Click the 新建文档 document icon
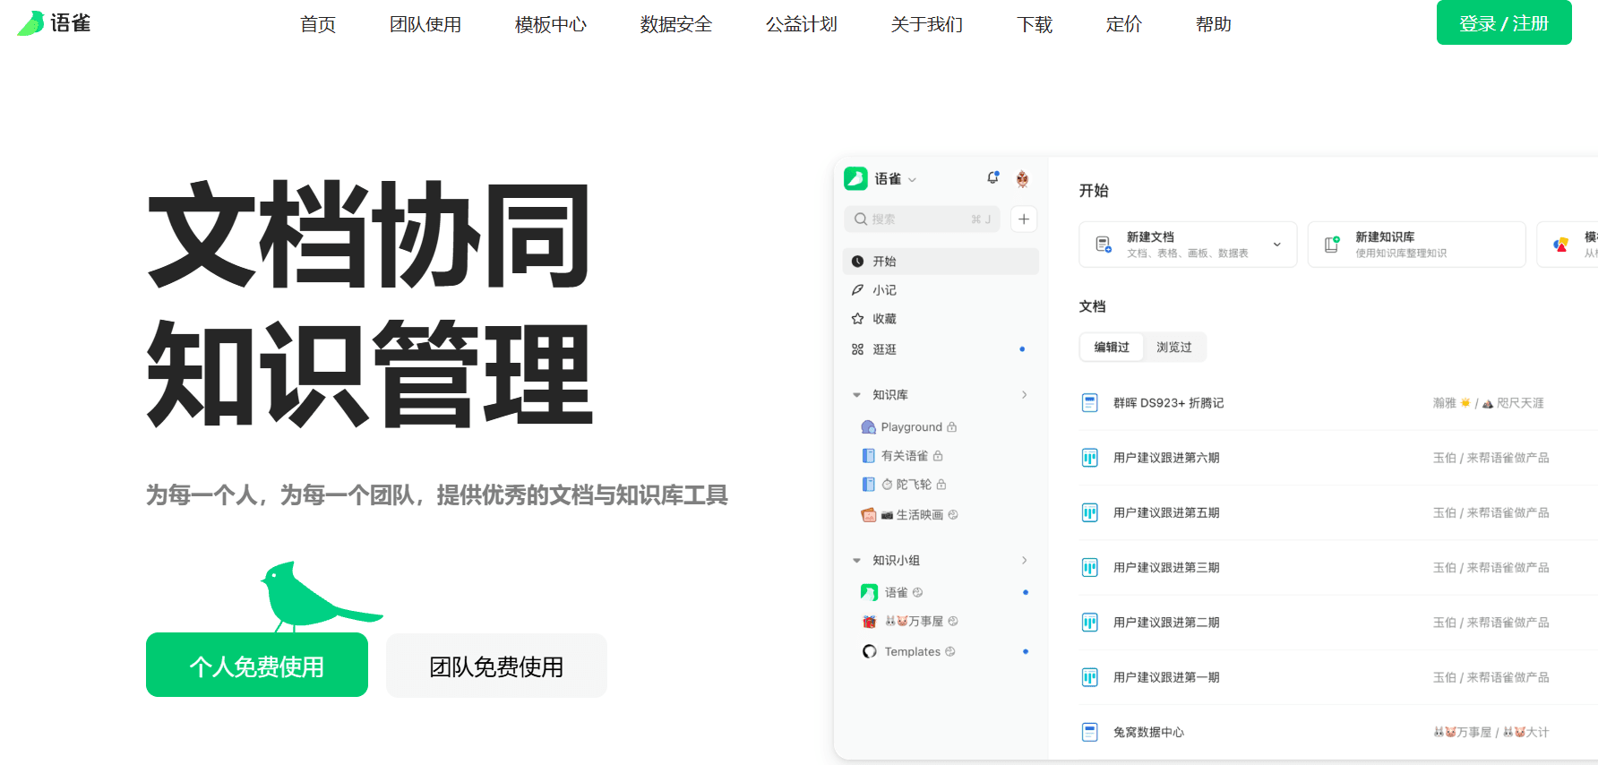The height and width of the screenshot is (765, 1598). pos(1104,245)
